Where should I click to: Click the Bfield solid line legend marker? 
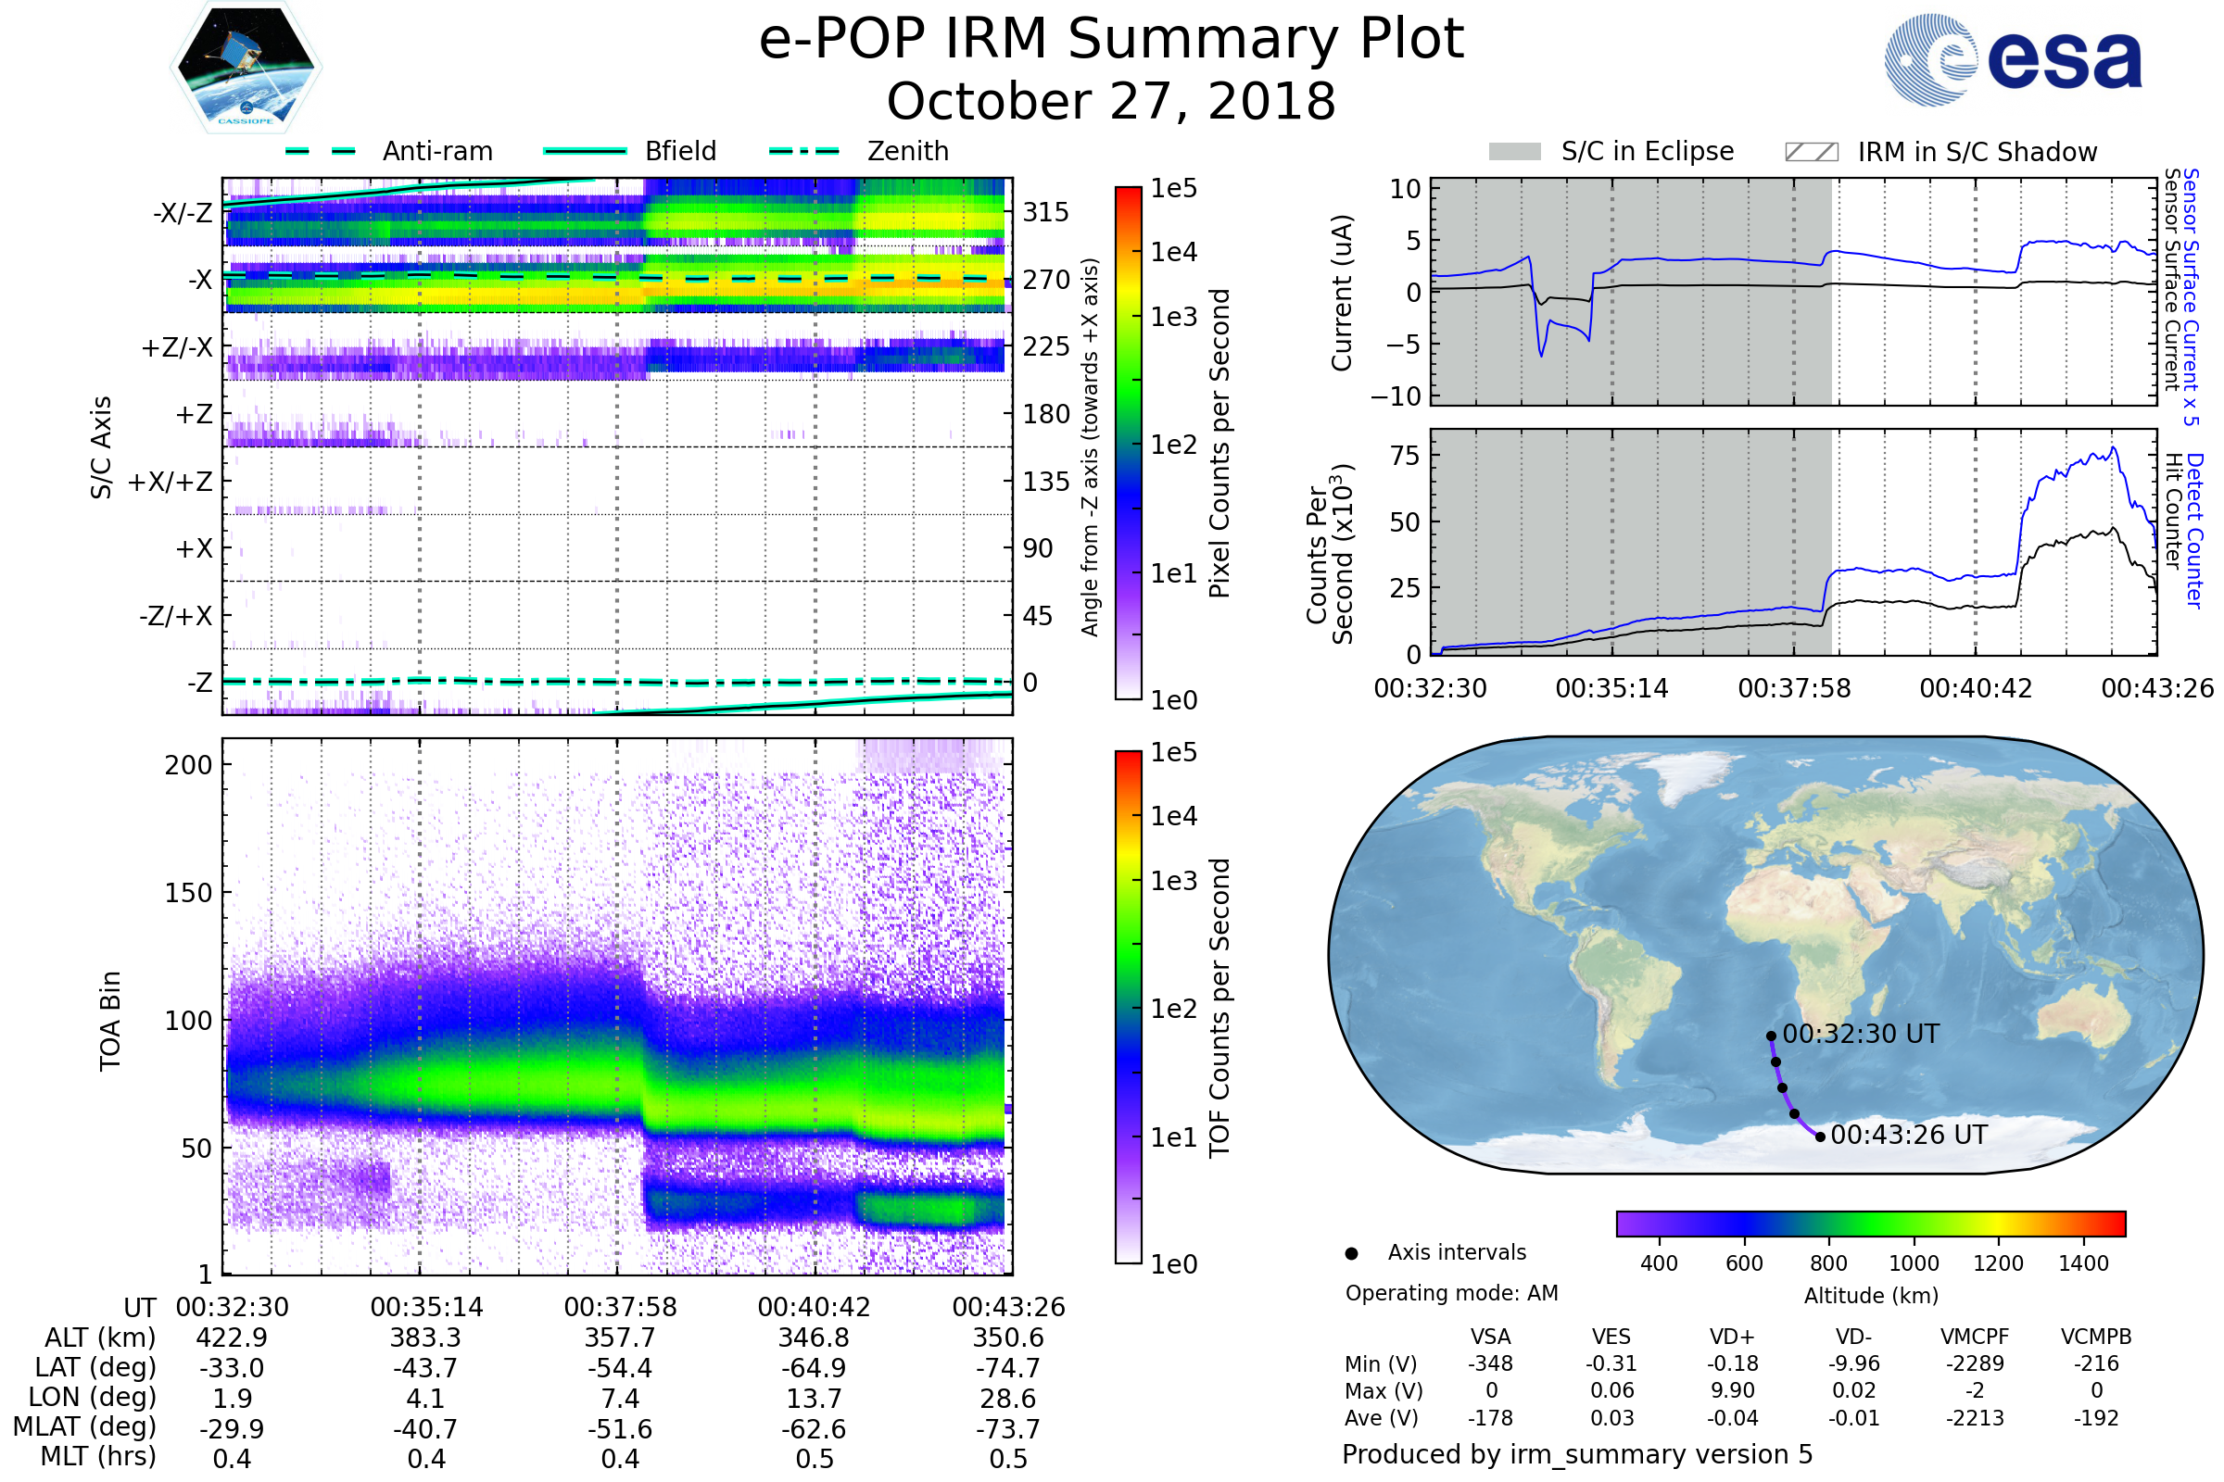(586, 151)
